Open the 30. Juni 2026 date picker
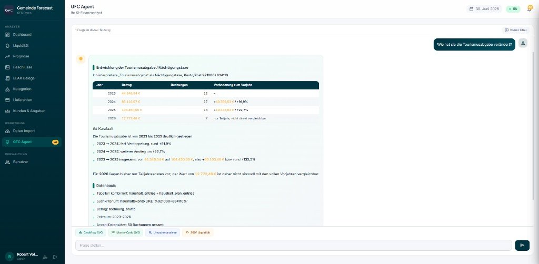The width and height of the screenshot is (539, 264). (484, 9)
